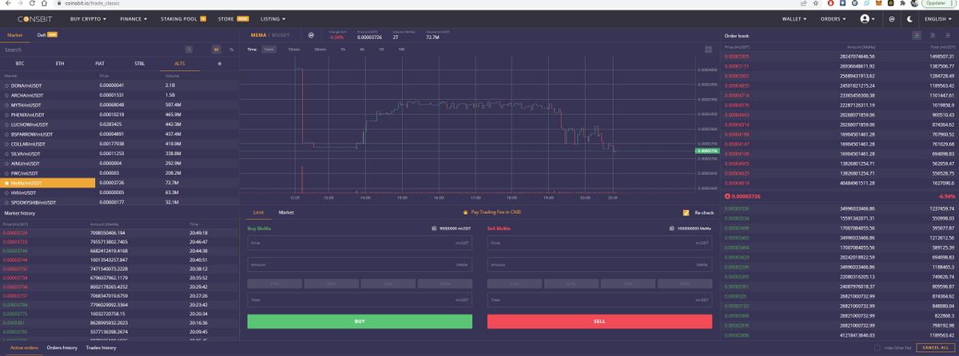Click the MEMA coin info icon

click(x=311, y=35)
